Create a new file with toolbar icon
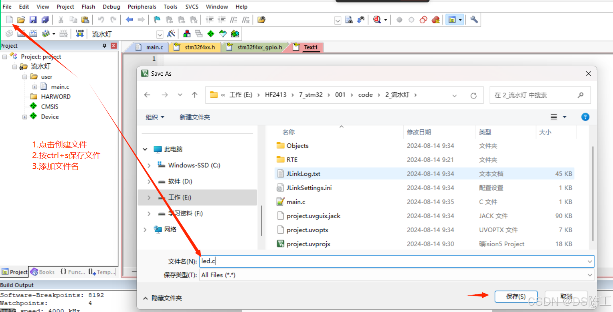Image resolution: width=613 pixels, height=312 pixels. [x=9, y=20]
